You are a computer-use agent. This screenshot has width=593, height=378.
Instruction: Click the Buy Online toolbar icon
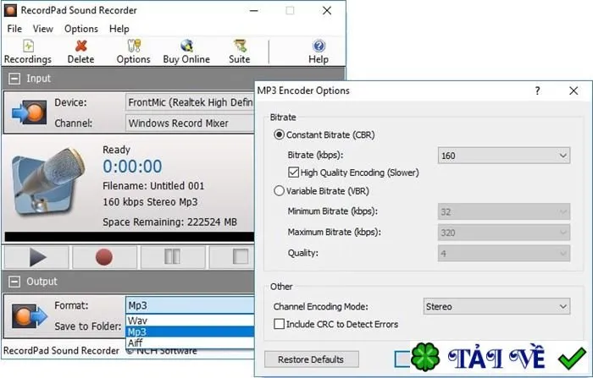pyautogui.click(x=186, y=52)
